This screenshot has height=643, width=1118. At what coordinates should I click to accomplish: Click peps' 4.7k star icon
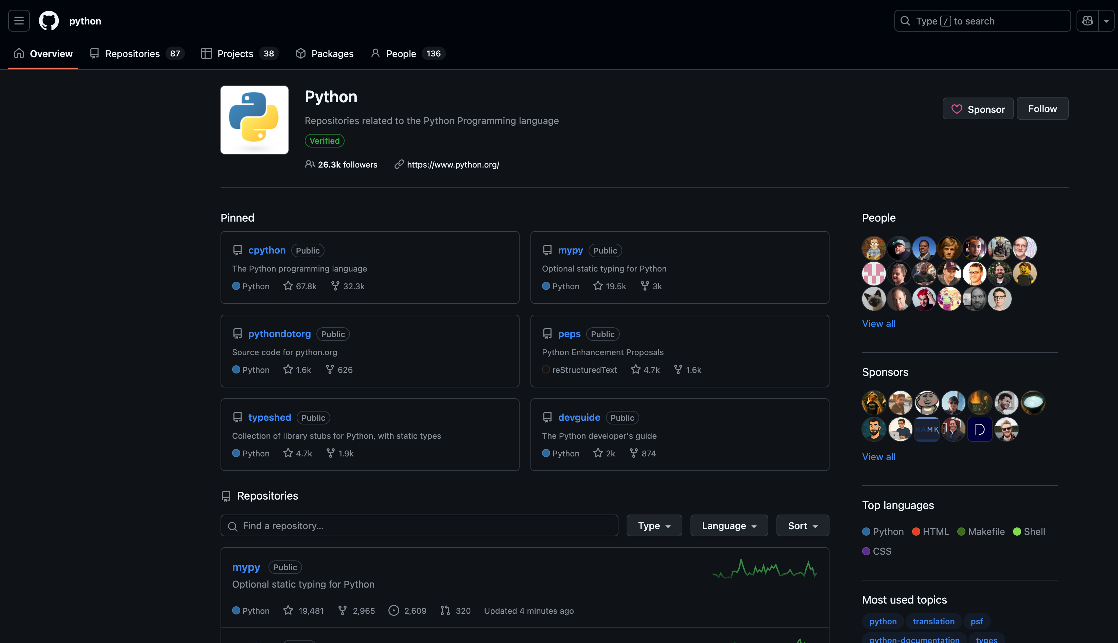click(x=635, y=369)
